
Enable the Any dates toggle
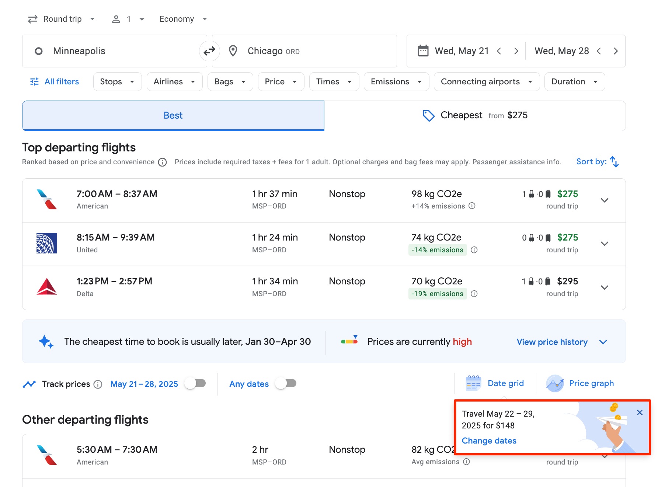286,383
